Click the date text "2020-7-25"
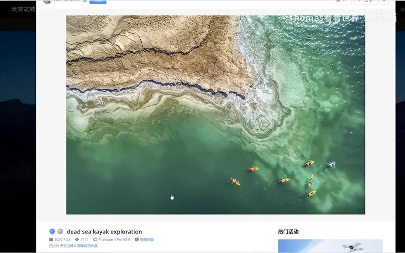This screenshot has width=405, height=253. [x=62, y=240]
